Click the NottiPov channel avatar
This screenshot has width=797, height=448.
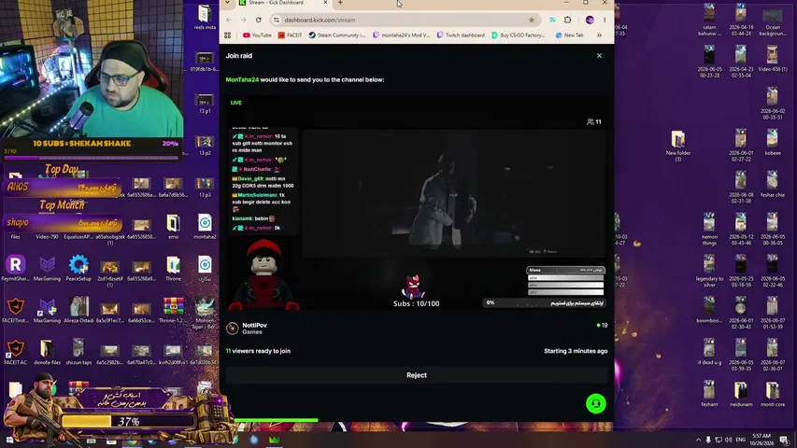click(x=233, y=329)
